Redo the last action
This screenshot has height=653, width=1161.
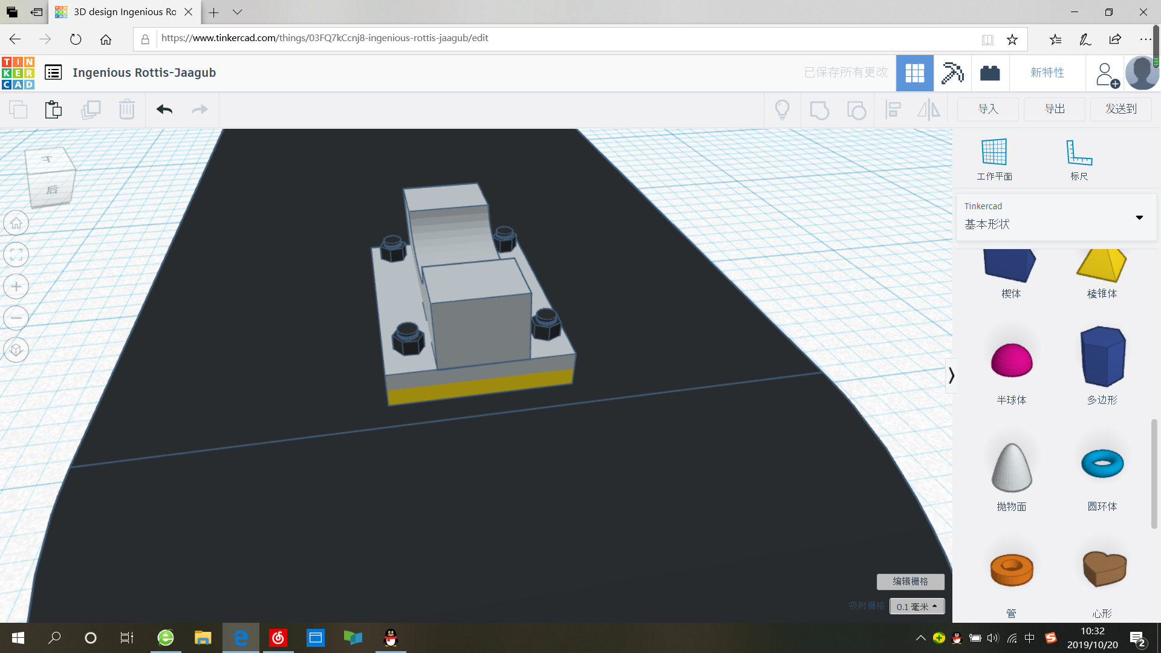(x=200, y=109)
